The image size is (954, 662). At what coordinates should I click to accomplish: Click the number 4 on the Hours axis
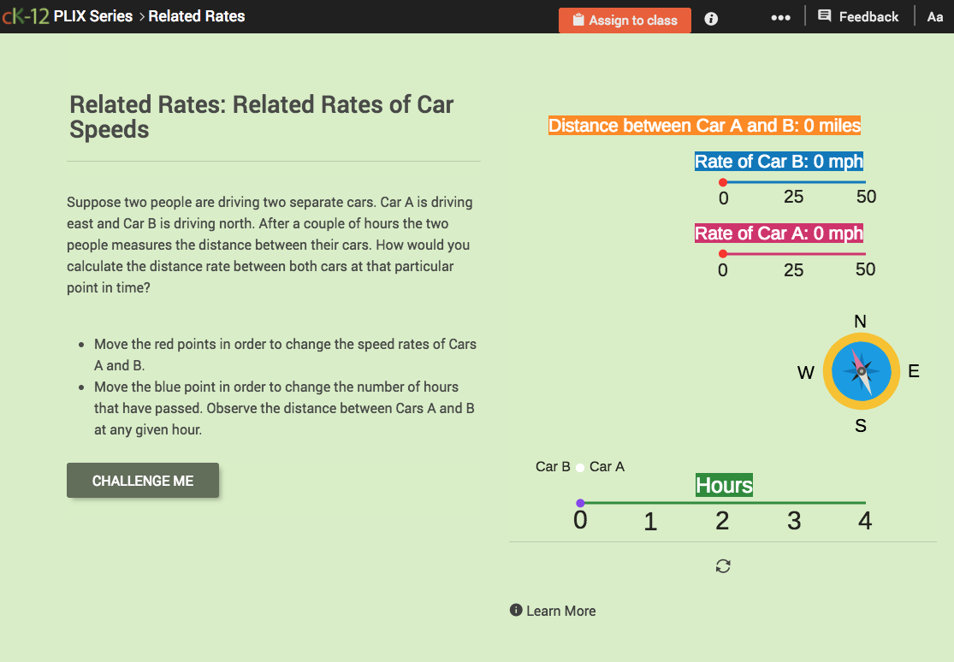(x=864, y=520)
